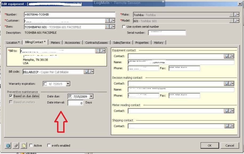Expand the Warranty expiration date dropdown

tap(68, 84)
